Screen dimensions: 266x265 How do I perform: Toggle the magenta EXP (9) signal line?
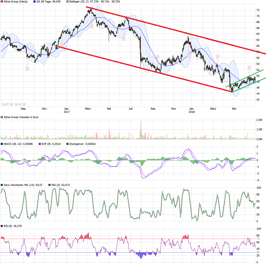[x=39, y=144]
